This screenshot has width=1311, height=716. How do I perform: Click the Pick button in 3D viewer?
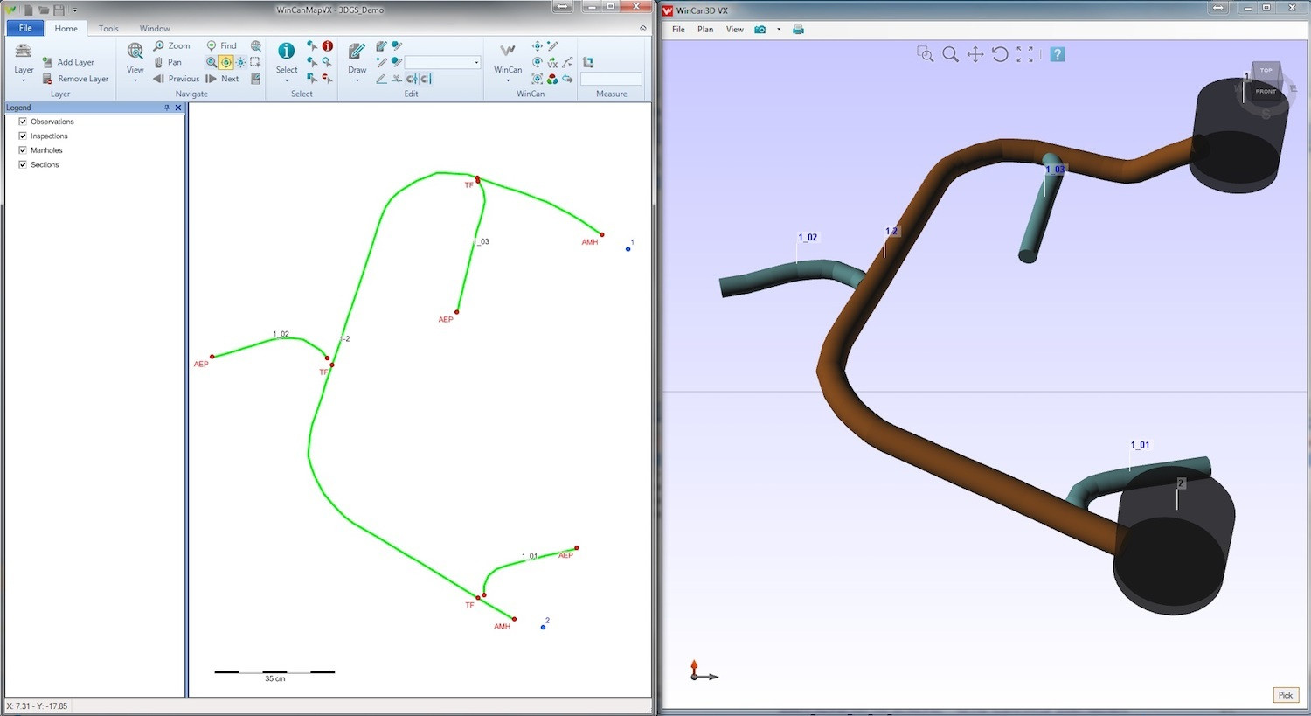pos(1285,695)
